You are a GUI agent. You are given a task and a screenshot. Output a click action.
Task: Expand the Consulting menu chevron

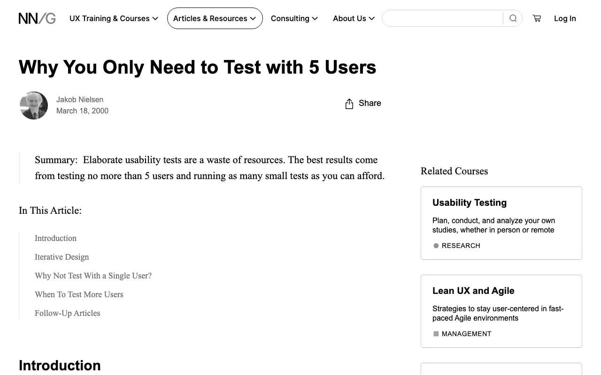point(315,19)
